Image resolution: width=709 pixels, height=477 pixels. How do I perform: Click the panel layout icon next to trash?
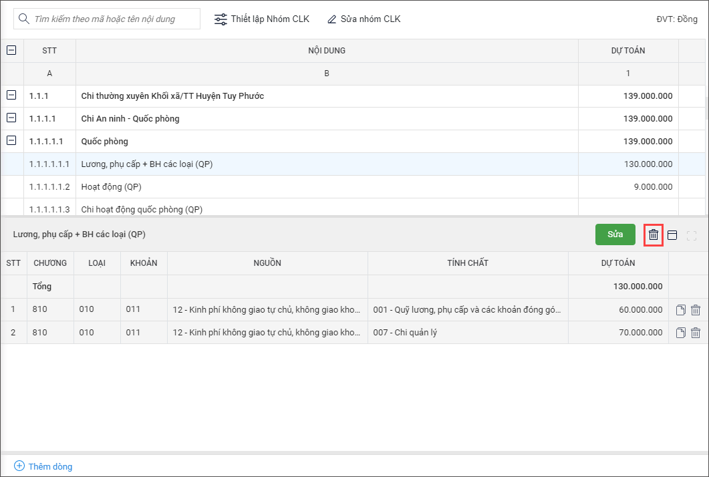coord(672,235)
